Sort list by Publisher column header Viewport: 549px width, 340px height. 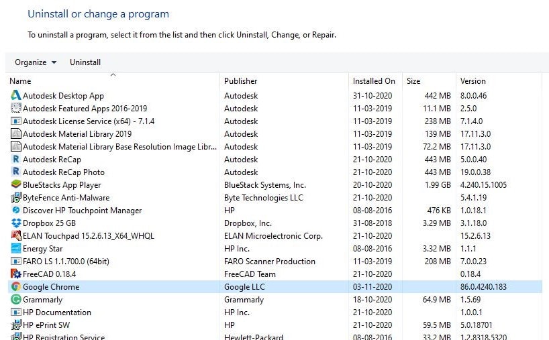tap(240, 80)
